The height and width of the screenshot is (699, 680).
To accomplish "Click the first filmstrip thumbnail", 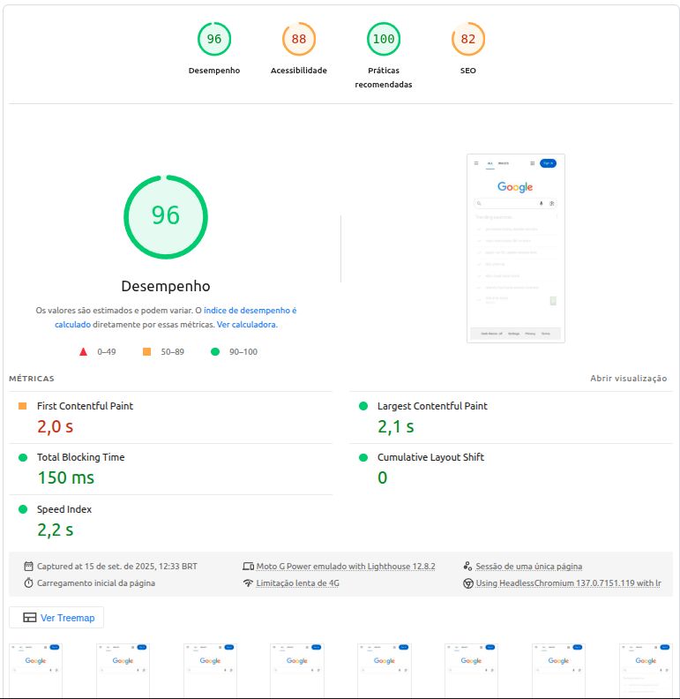I will tap(35, 671).
